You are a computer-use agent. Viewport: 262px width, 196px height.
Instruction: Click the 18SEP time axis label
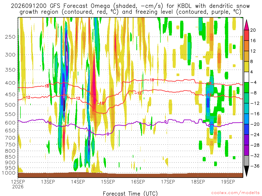click(x=198, y=182)
